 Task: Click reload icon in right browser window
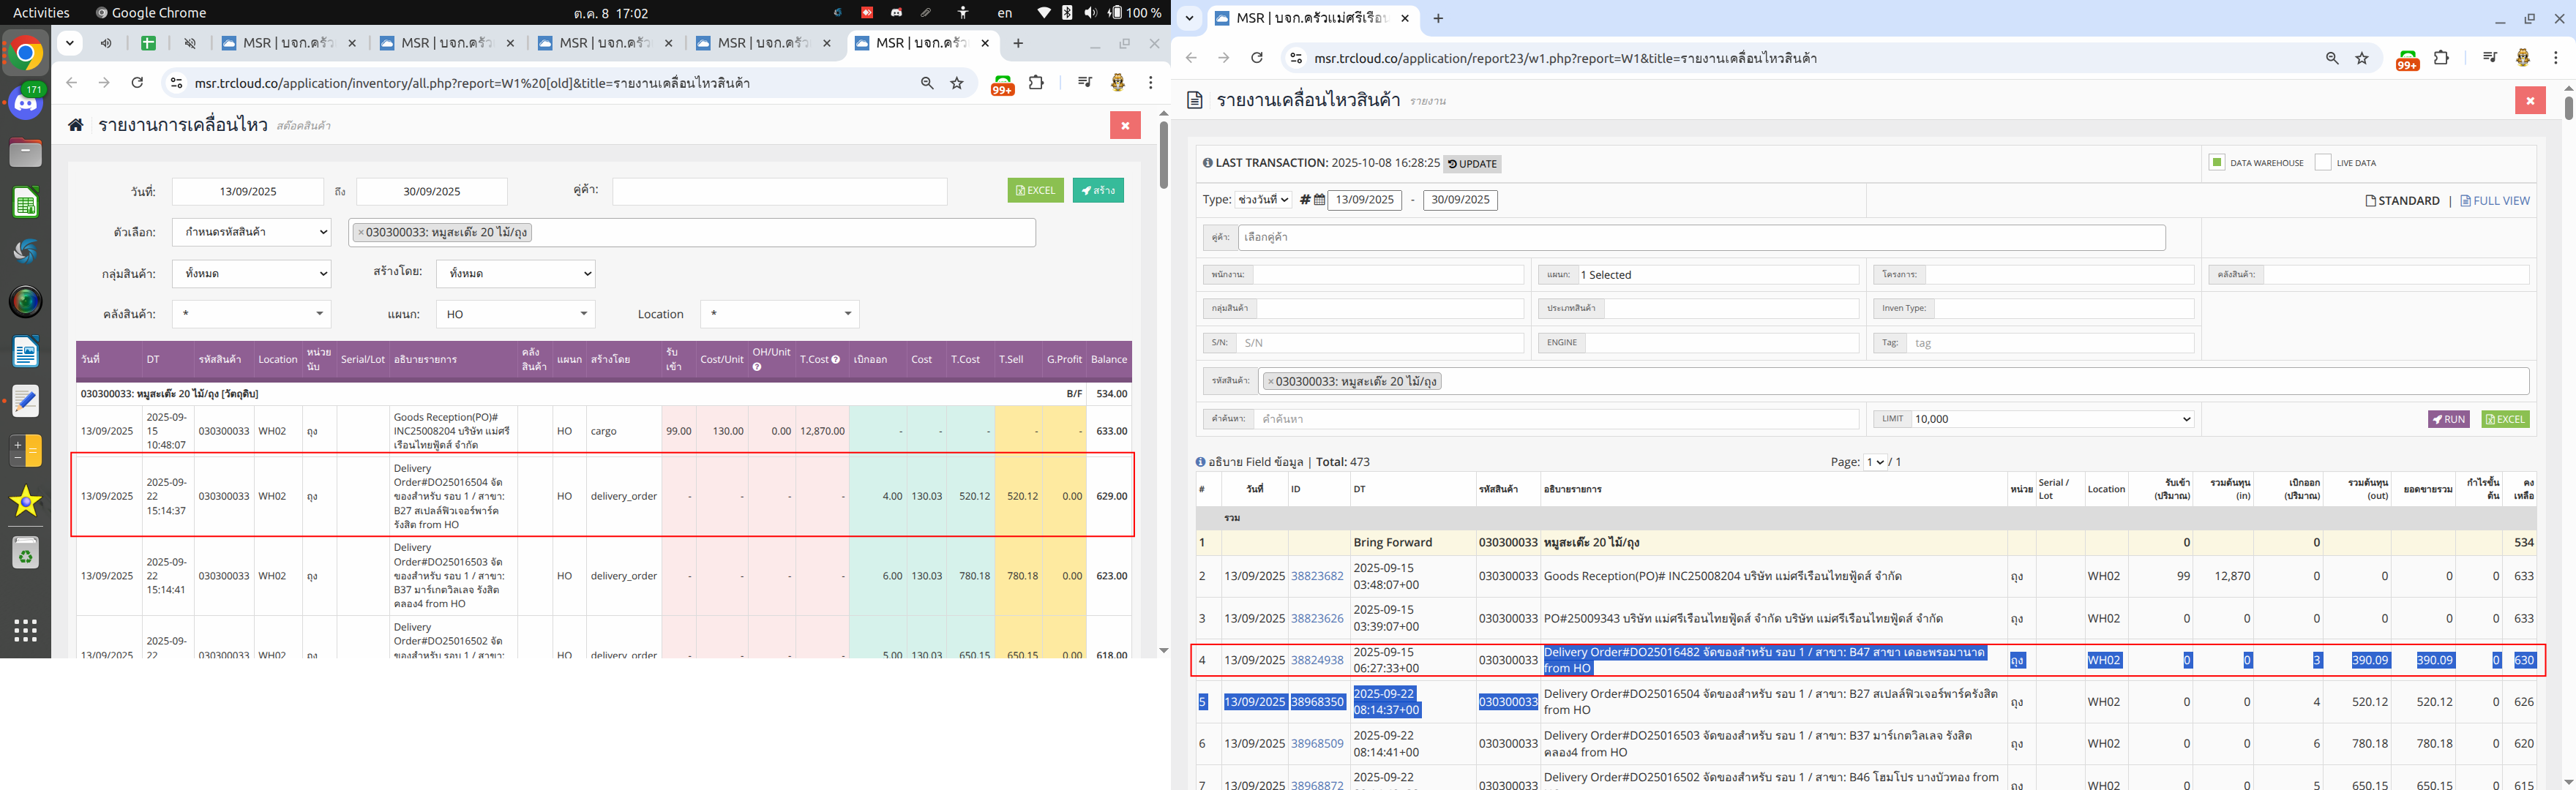[1257, 58]
